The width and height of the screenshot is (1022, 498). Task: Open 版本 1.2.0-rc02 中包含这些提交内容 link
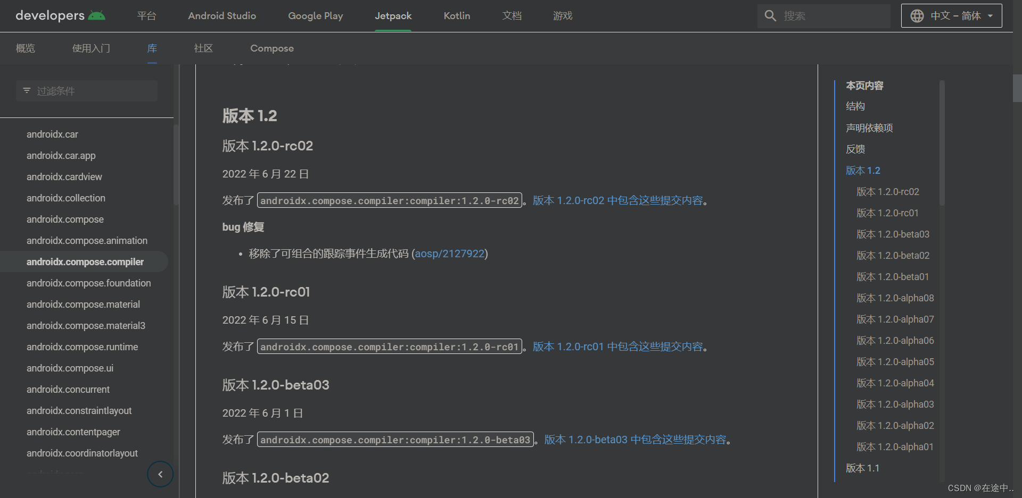coord(617,200)
